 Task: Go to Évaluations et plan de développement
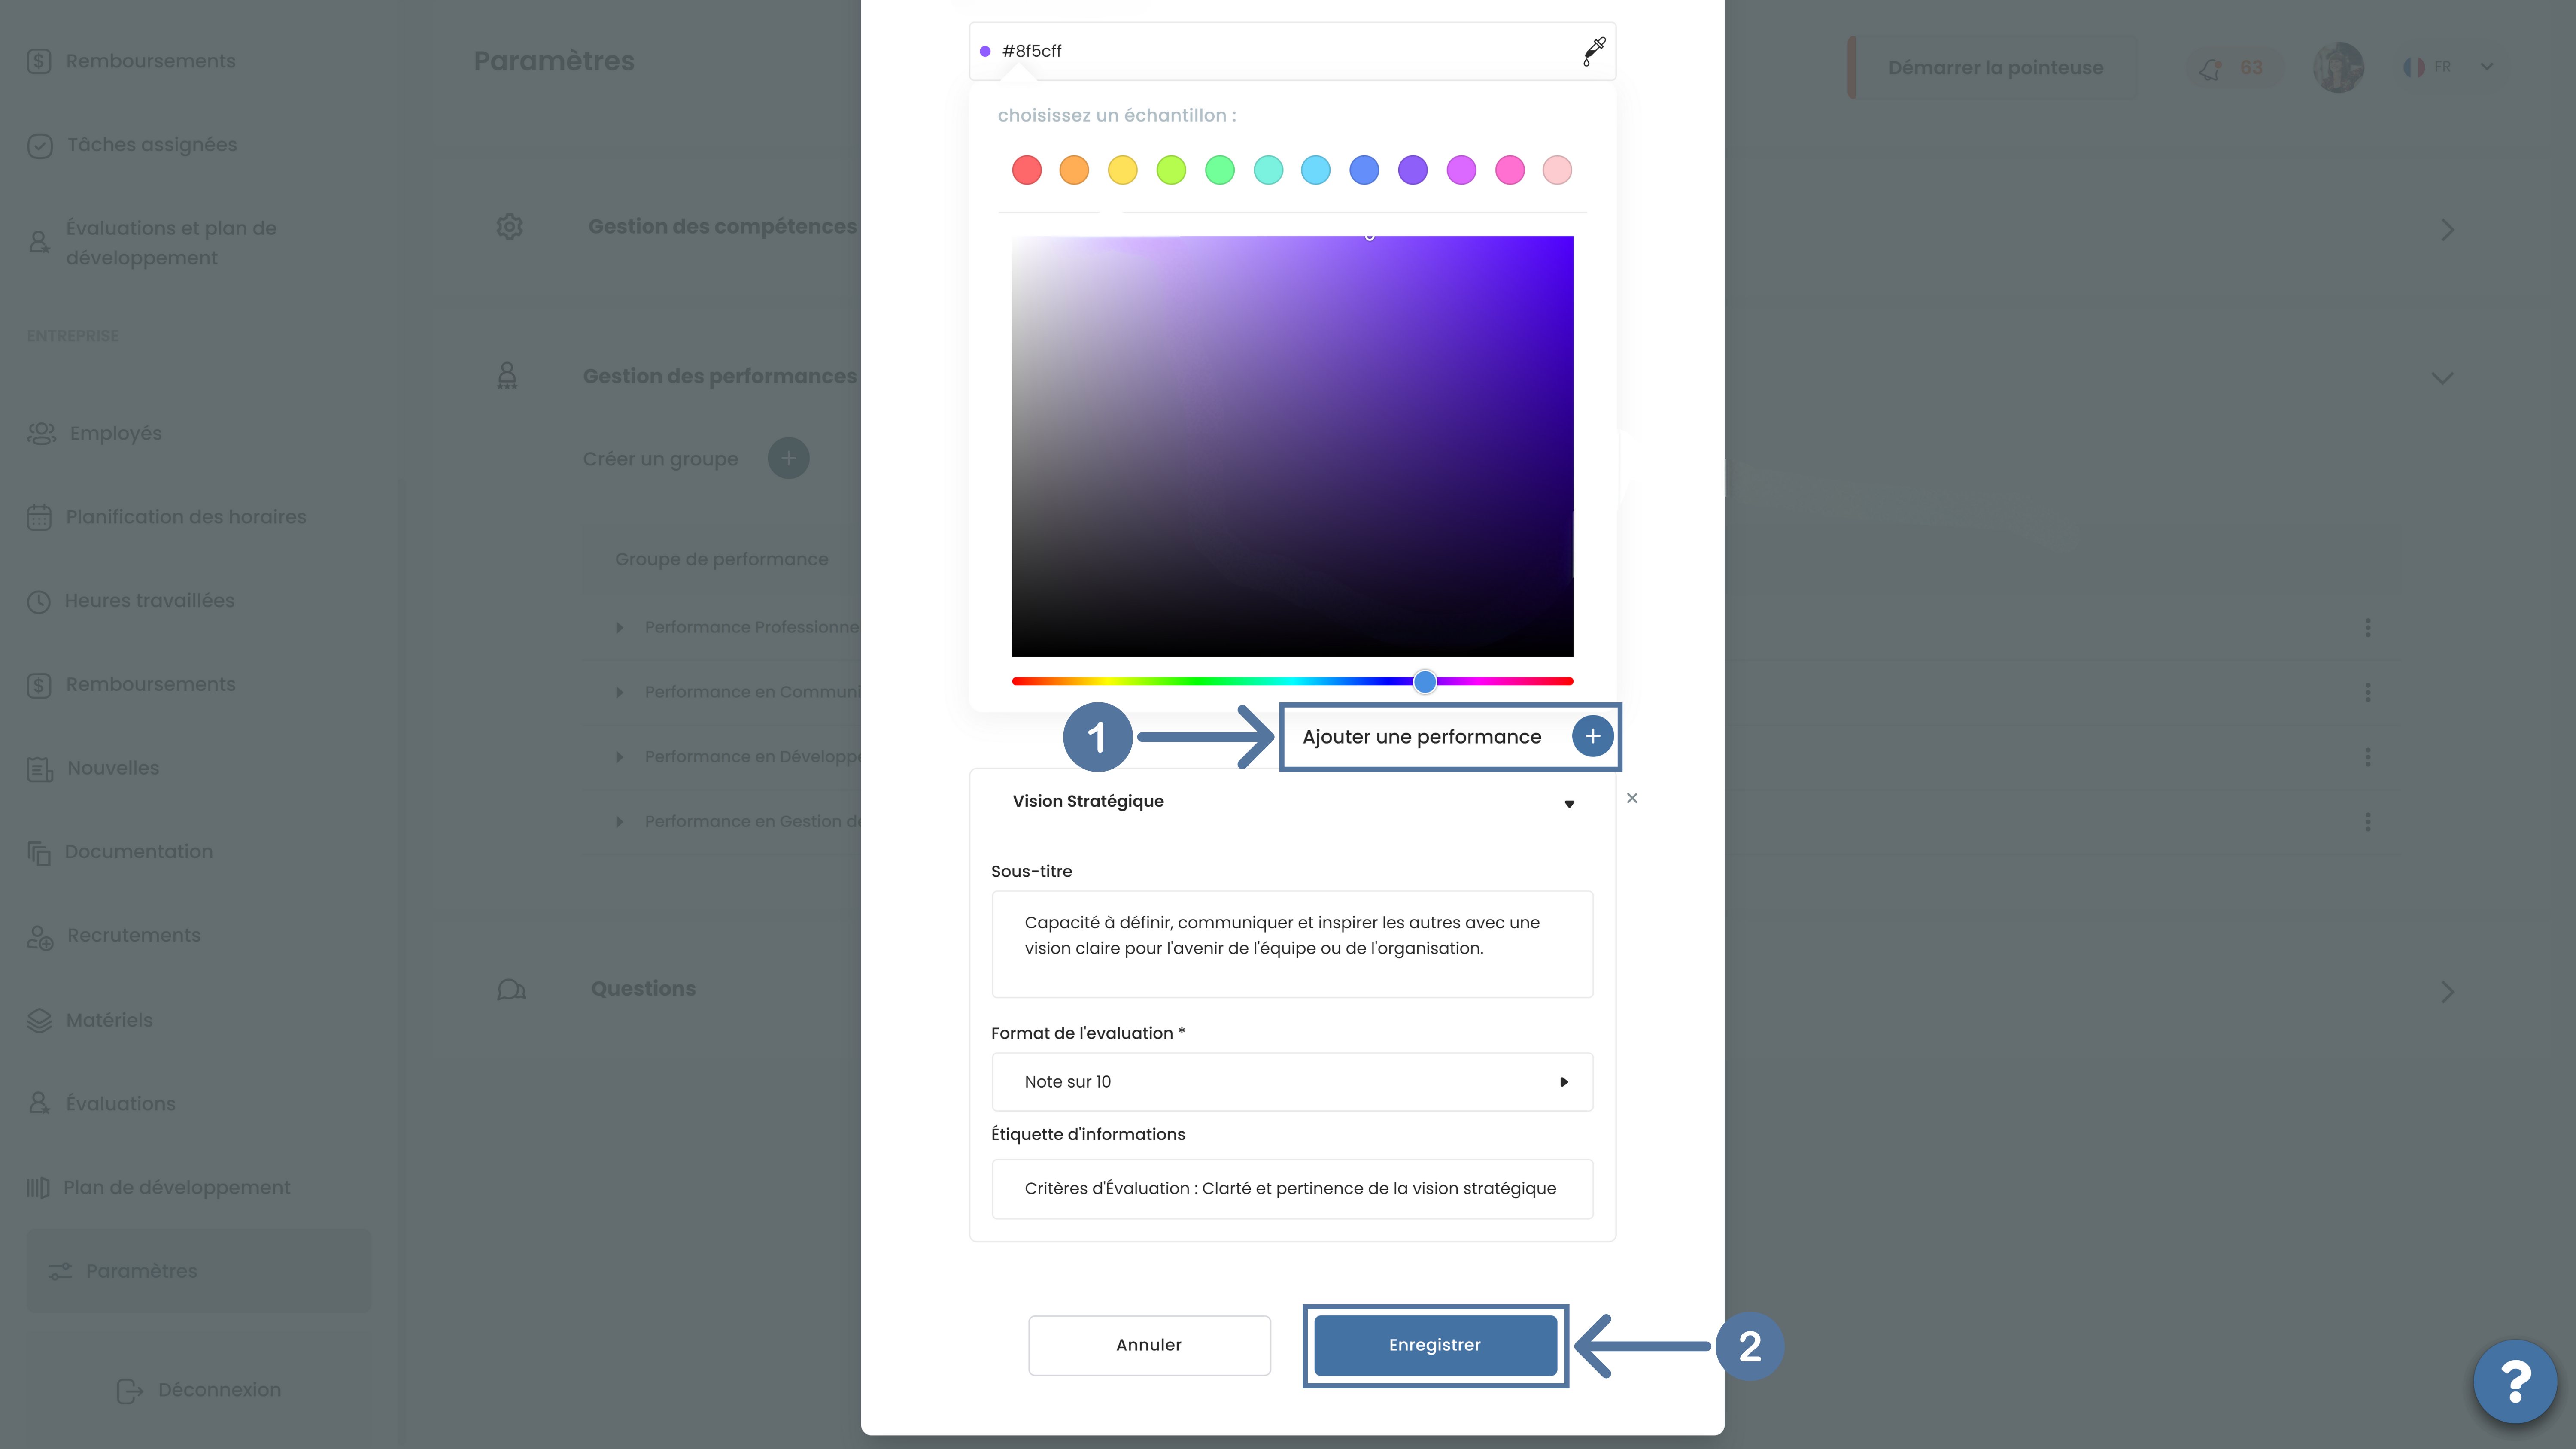170,243
